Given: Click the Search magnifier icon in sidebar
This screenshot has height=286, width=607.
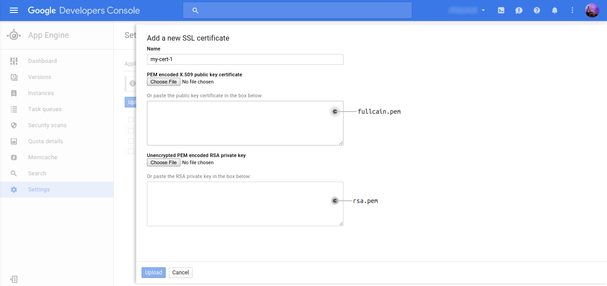Looking at the screenshot, I should (14, 174).
